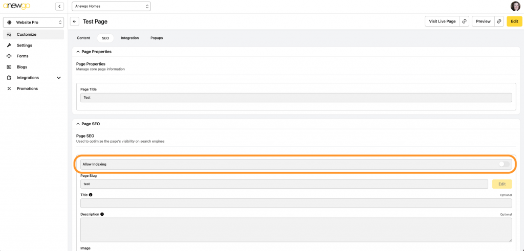The height and width of the screenshot is (251, 524).
Task: Switch to the Content tab
Action: 83,38
